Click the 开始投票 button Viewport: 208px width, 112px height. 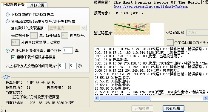point(142,108)
